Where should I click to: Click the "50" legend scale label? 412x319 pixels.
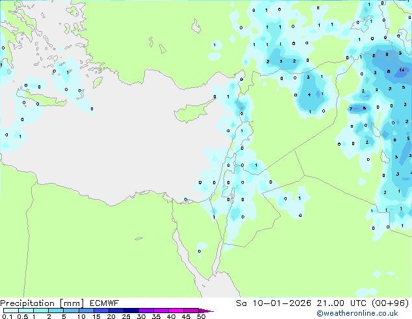pos(201,316)
